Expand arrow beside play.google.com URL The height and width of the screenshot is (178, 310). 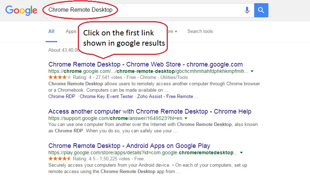click(x=241, y=153)
